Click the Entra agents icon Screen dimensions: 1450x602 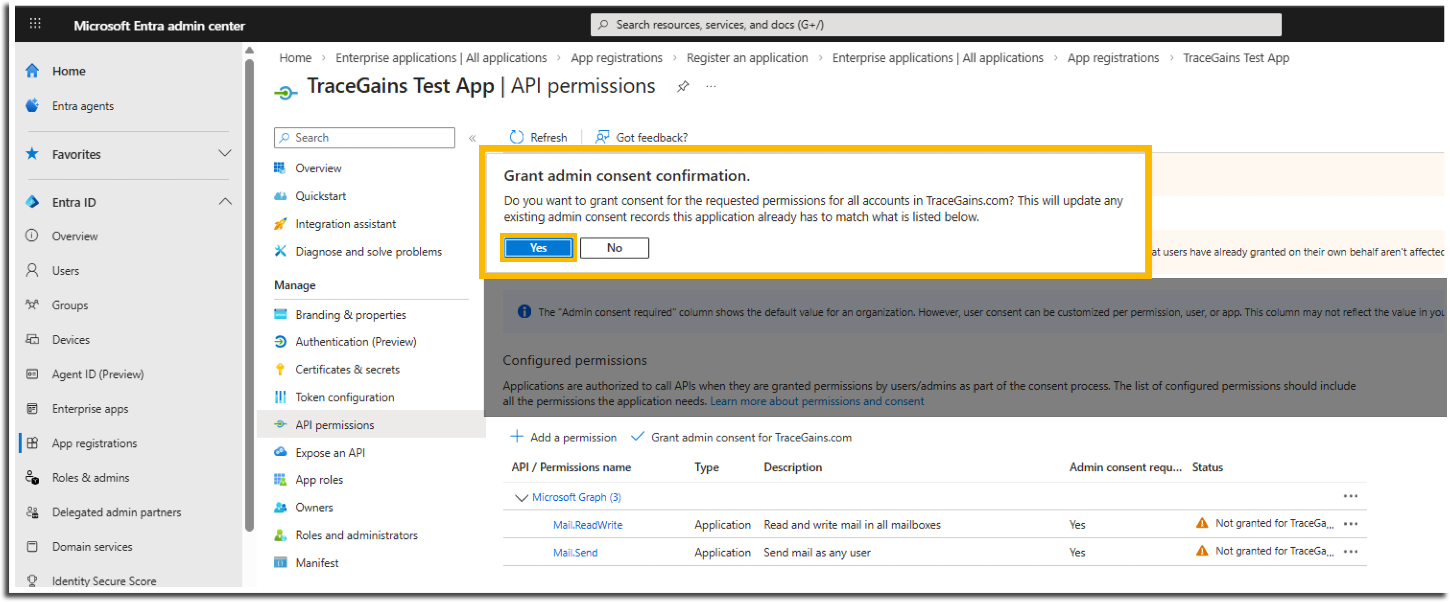(32, 106)
